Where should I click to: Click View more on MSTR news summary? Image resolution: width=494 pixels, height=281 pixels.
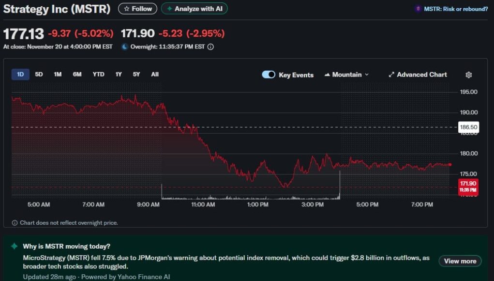(x=460, y=261)
